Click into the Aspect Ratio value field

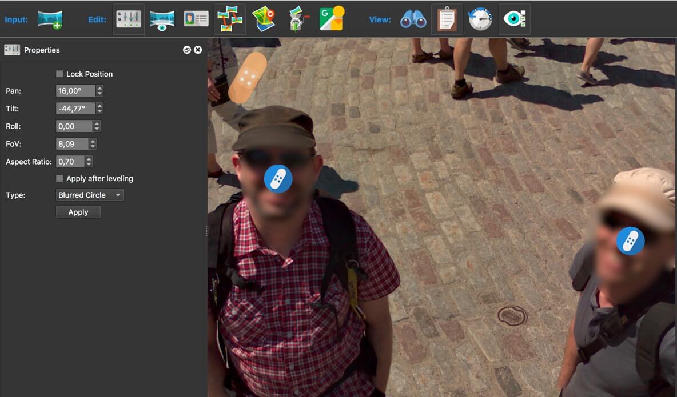[x=70, y=162]
